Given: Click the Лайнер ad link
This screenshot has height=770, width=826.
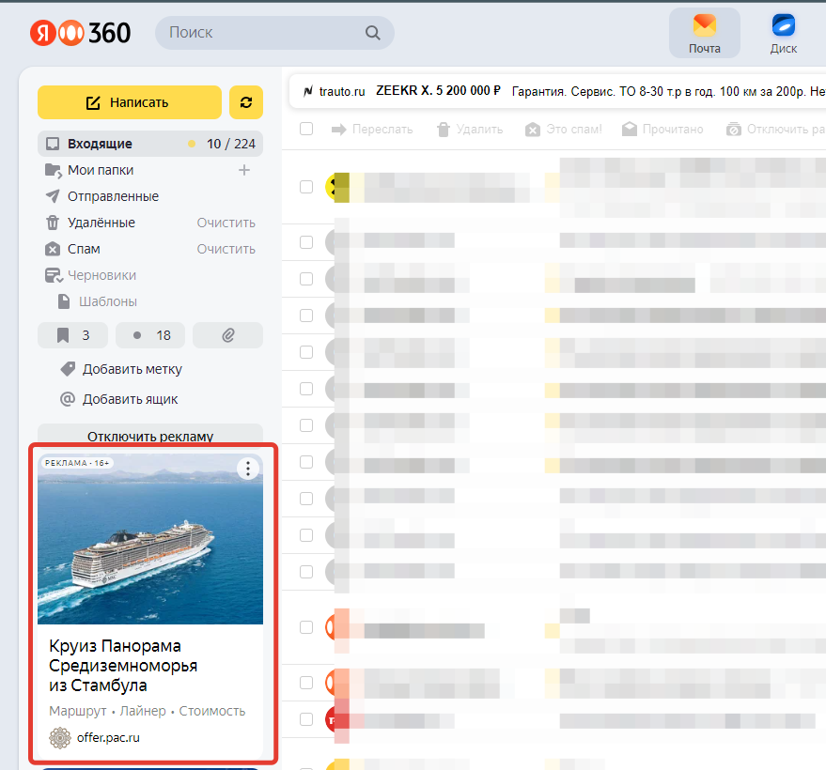Looking at the screenshot, I should [143, 711].
